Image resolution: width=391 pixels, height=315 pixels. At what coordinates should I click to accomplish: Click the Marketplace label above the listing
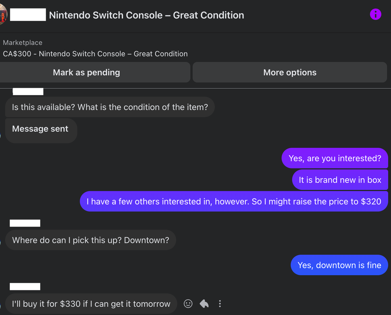point(23,43)
